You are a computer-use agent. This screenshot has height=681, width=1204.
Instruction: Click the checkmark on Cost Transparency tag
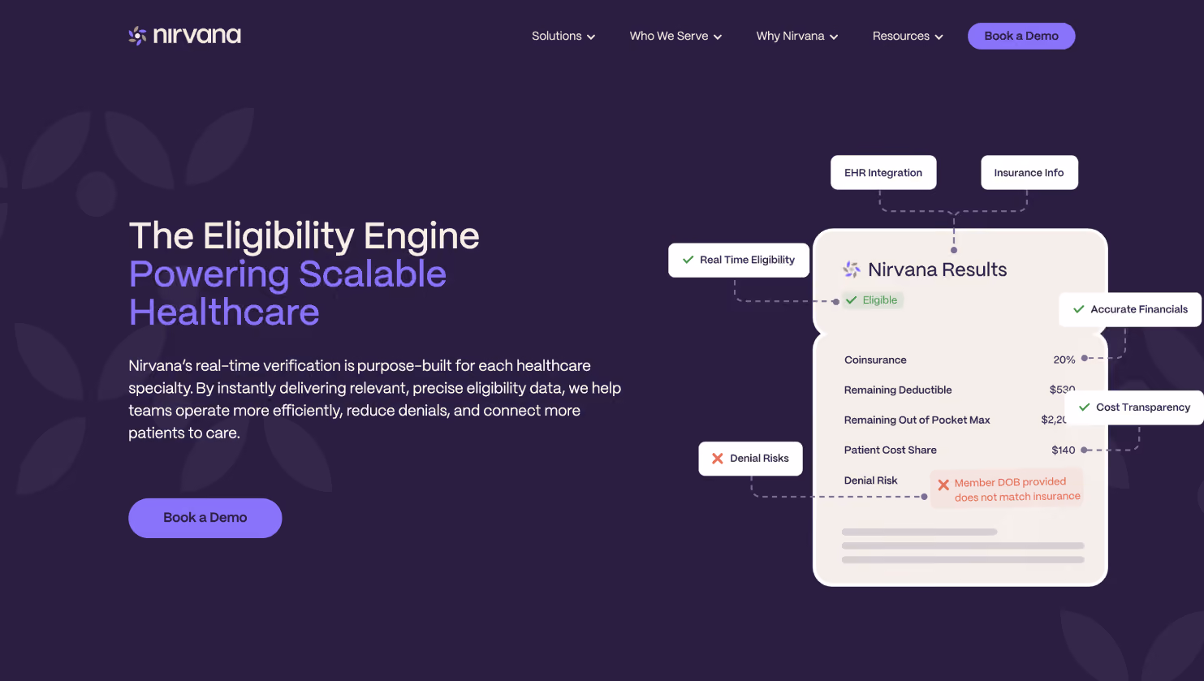tap(1085, 407)
